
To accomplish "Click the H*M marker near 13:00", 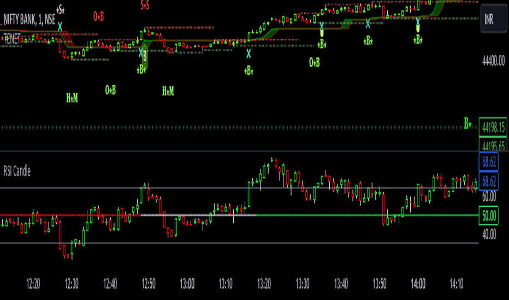I will pos(168,91).
